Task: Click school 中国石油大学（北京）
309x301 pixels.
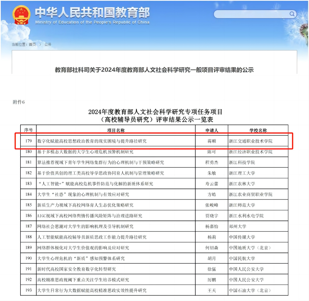Action: pos(250,290)
